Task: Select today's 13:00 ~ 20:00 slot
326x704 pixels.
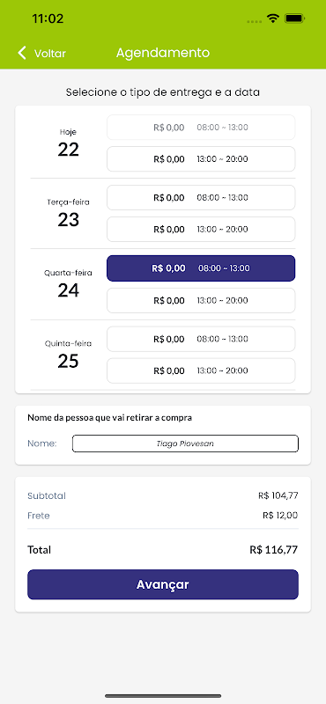Action: 201,159
